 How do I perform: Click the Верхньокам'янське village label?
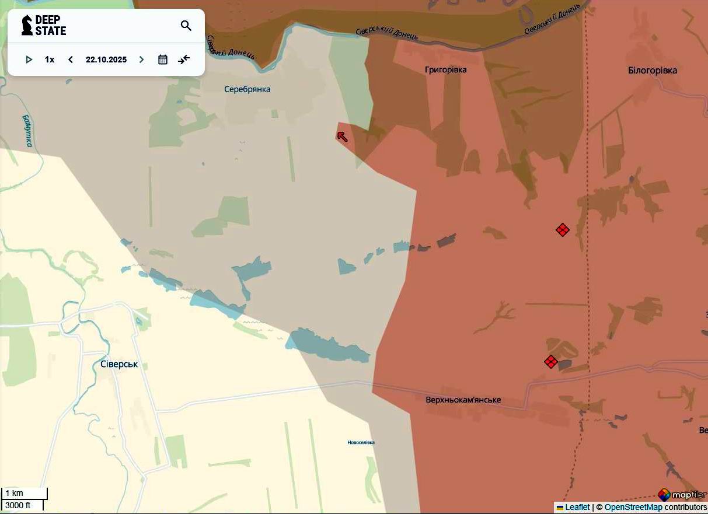(463, 400)
